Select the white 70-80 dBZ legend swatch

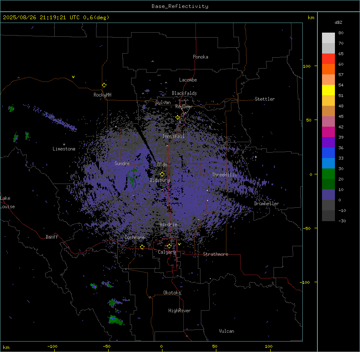328,38
